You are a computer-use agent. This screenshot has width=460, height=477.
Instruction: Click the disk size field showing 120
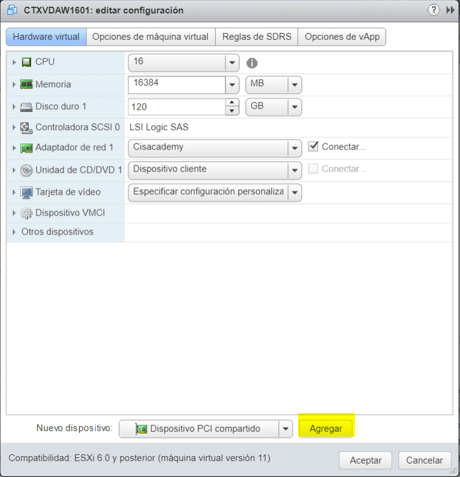177,107
